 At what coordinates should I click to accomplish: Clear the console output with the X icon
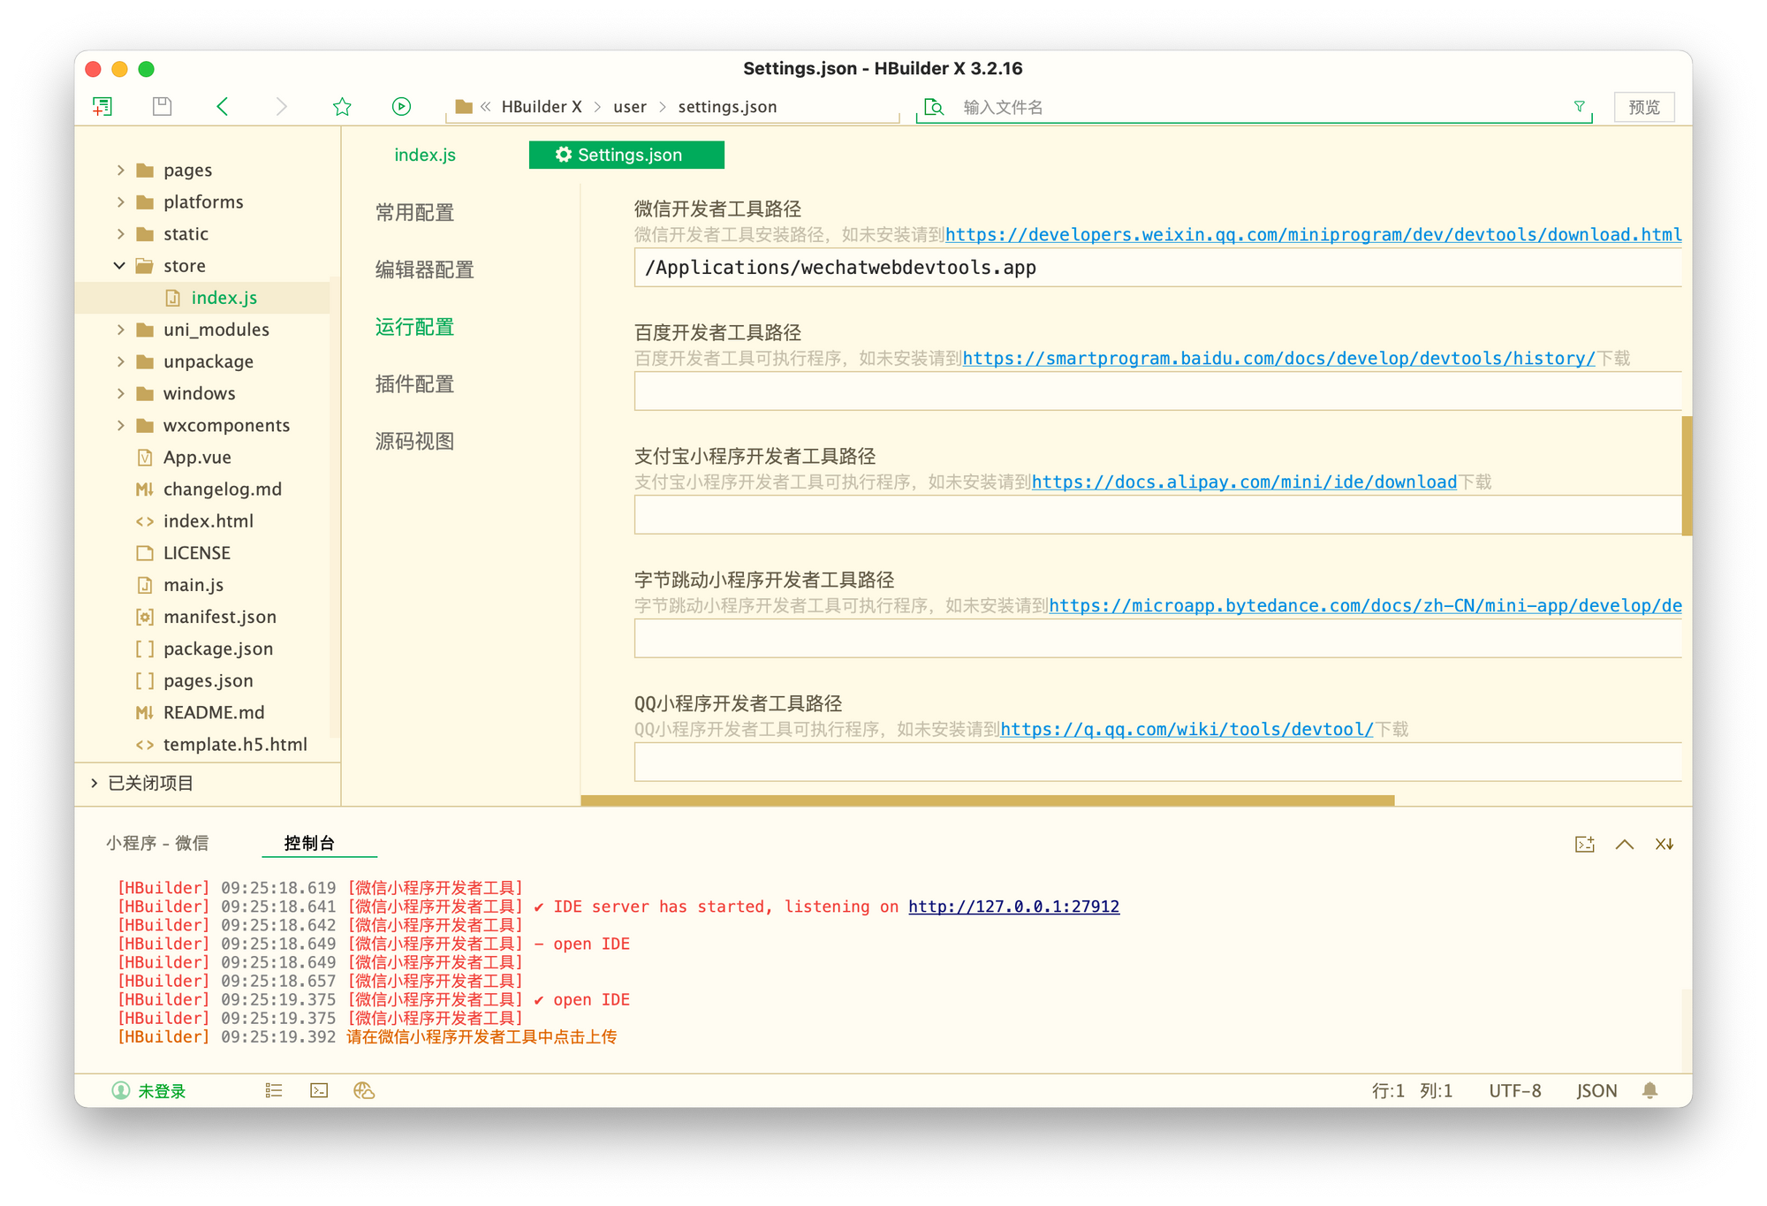click(x=1665, y=844)
